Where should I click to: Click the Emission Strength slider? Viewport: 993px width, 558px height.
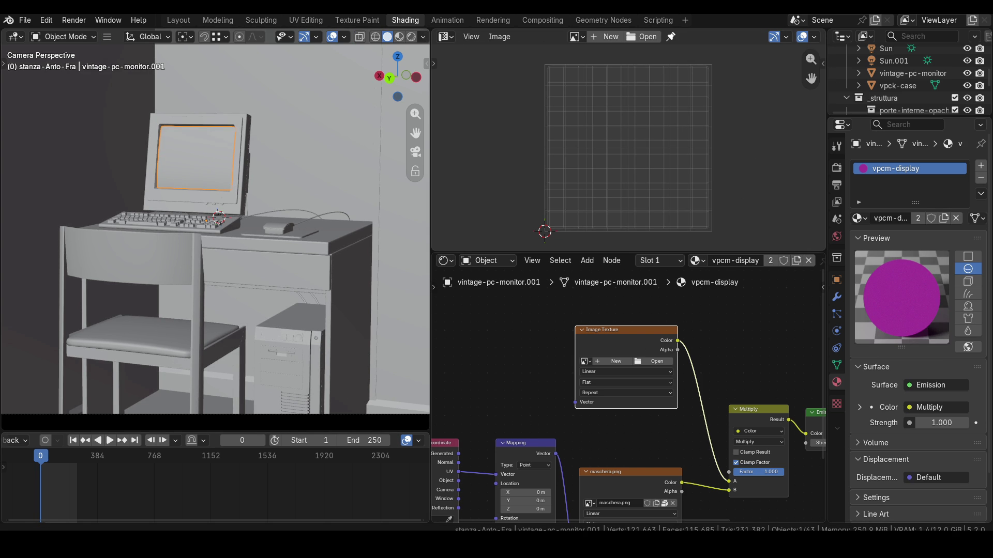pos(941,423)
